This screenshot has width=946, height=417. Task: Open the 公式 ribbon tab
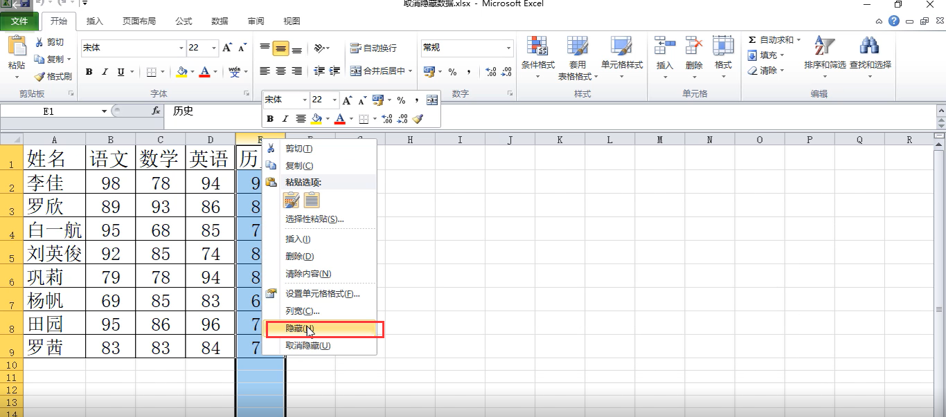click(x=183, y=21)
